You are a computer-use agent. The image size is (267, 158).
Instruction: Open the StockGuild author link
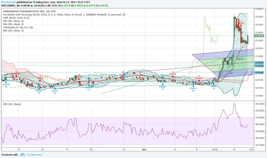click(x=9, y=2)
